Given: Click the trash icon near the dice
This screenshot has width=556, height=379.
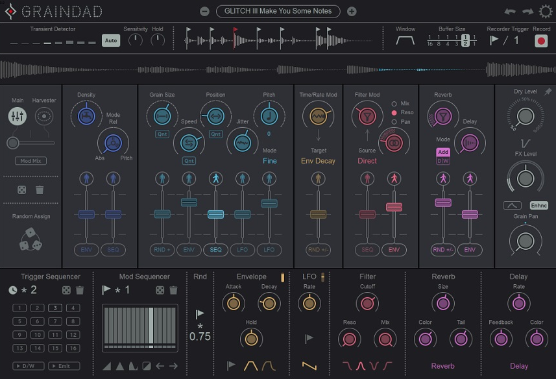Looking at the screenshot, I should pyautogui.click(x=39, y=189).
